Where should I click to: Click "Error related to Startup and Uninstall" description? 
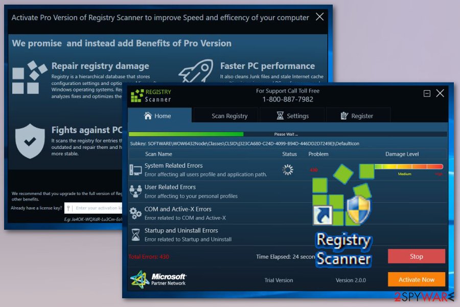coord(188,239)
